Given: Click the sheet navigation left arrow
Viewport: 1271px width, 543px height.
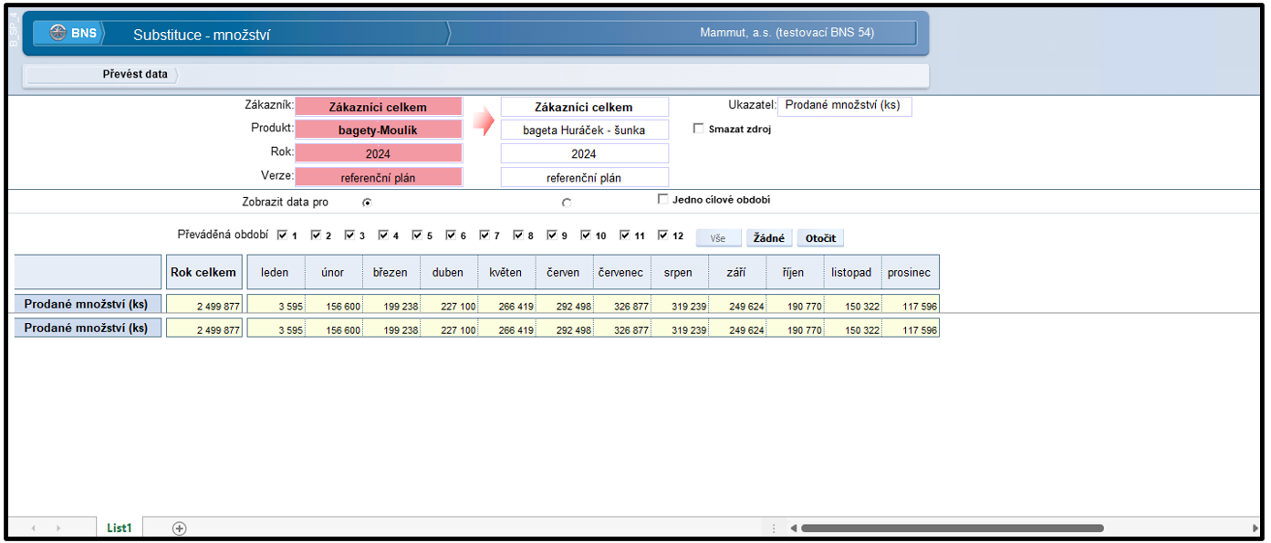Looking at the screenshot, I should click(x=34, y=528).
